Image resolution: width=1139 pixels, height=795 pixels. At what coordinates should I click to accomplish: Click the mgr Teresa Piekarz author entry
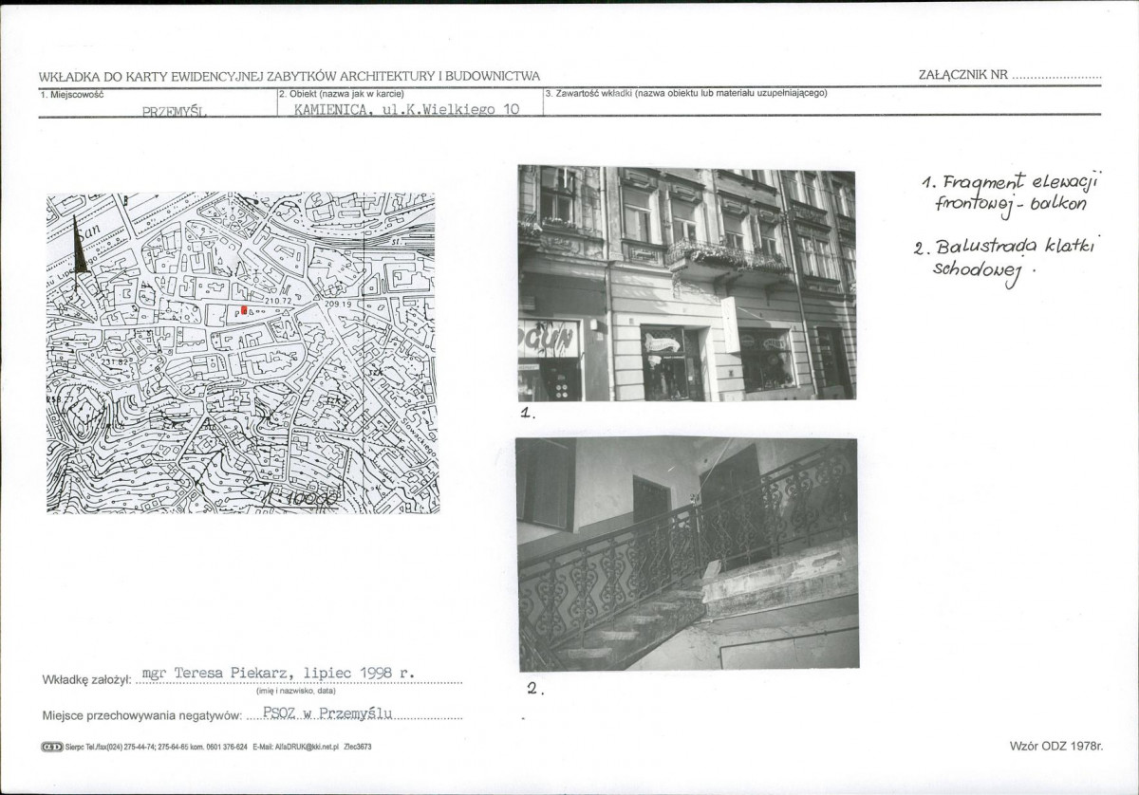(x=278, y=673)
